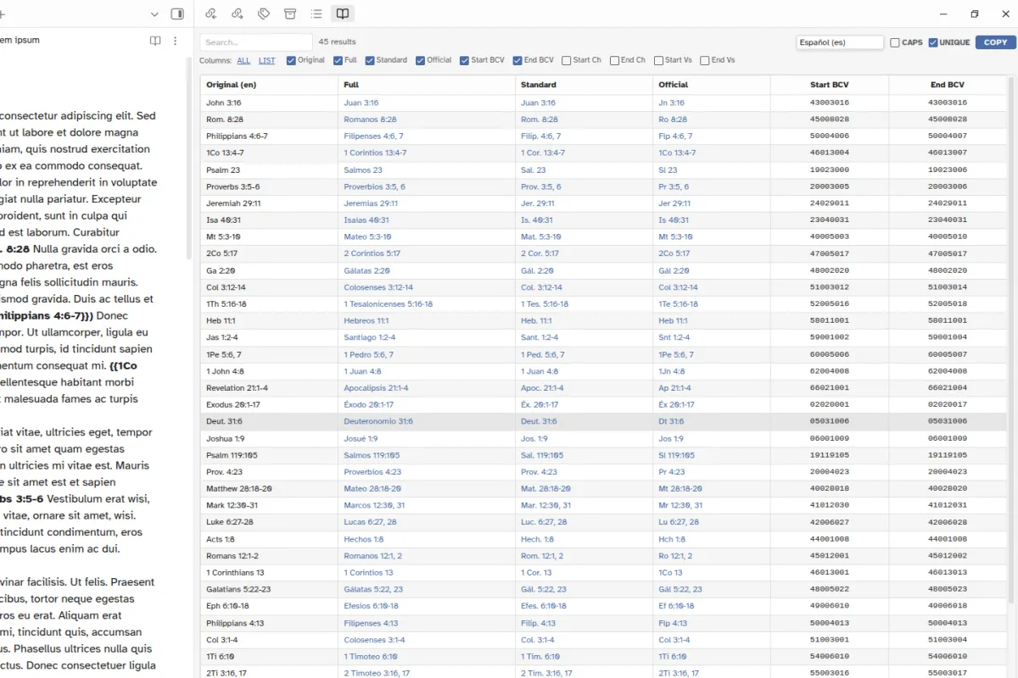Enable the CAPS checkbox
The width and height of the screenshot is (1018, 678).
pyautogui.click(x=895, y=42)
